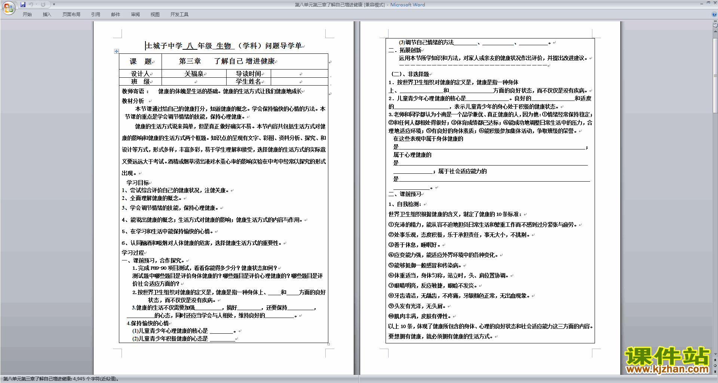Restore down the Word window

click(708, 3)
